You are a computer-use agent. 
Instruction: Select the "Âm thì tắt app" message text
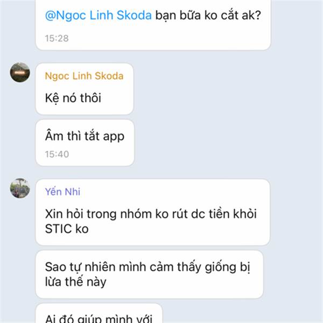[x=85, y=136]
